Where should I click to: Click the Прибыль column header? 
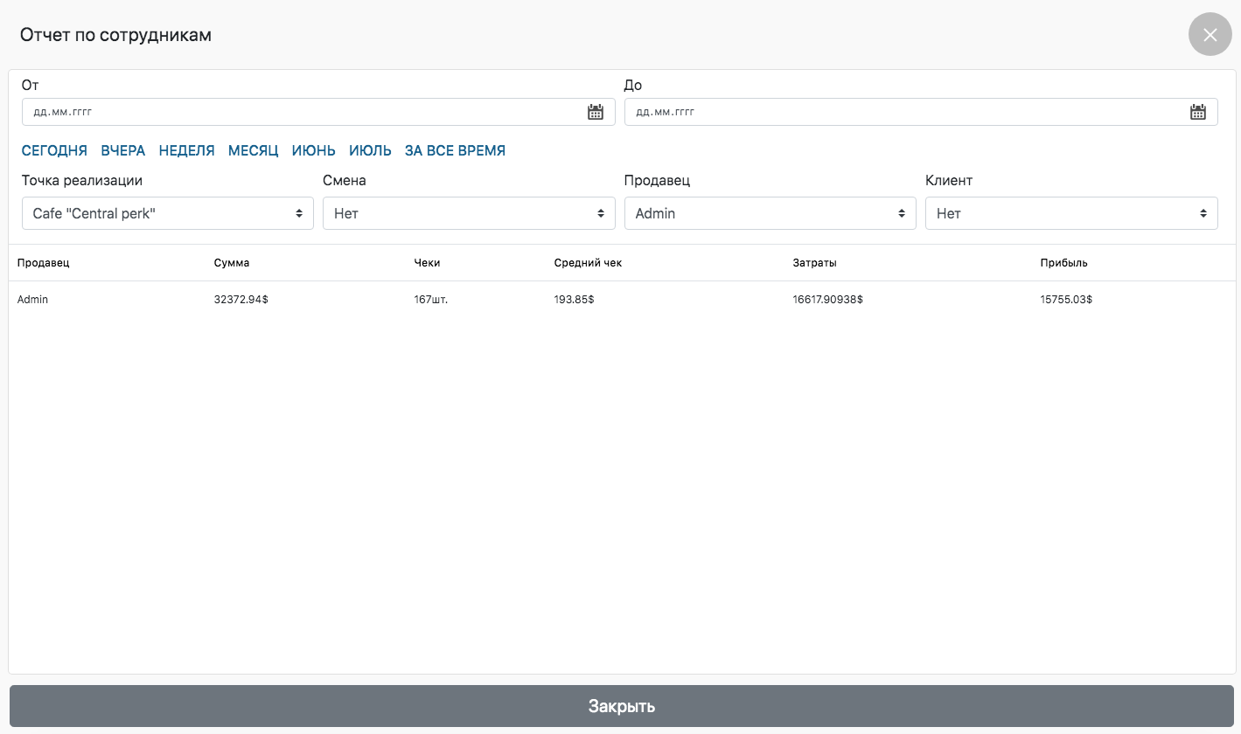1063,263
